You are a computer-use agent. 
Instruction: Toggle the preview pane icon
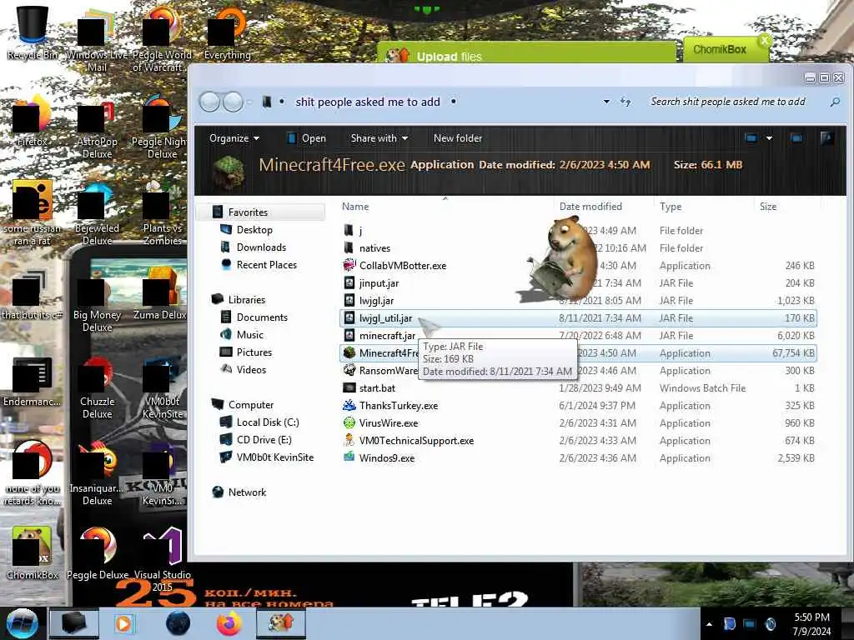pyautogui.click(x=796, y=138)
